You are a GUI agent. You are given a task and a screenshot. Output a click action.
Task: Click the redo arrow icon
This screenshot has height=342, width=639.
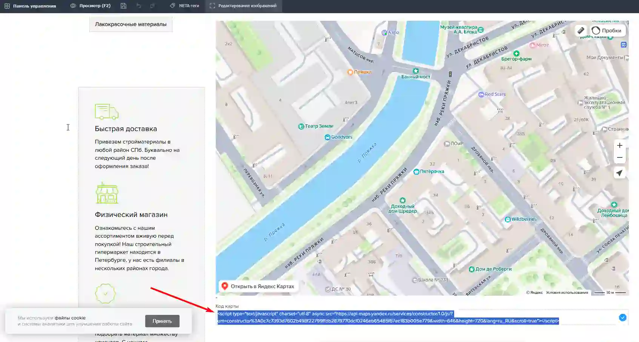click(152, 6)
